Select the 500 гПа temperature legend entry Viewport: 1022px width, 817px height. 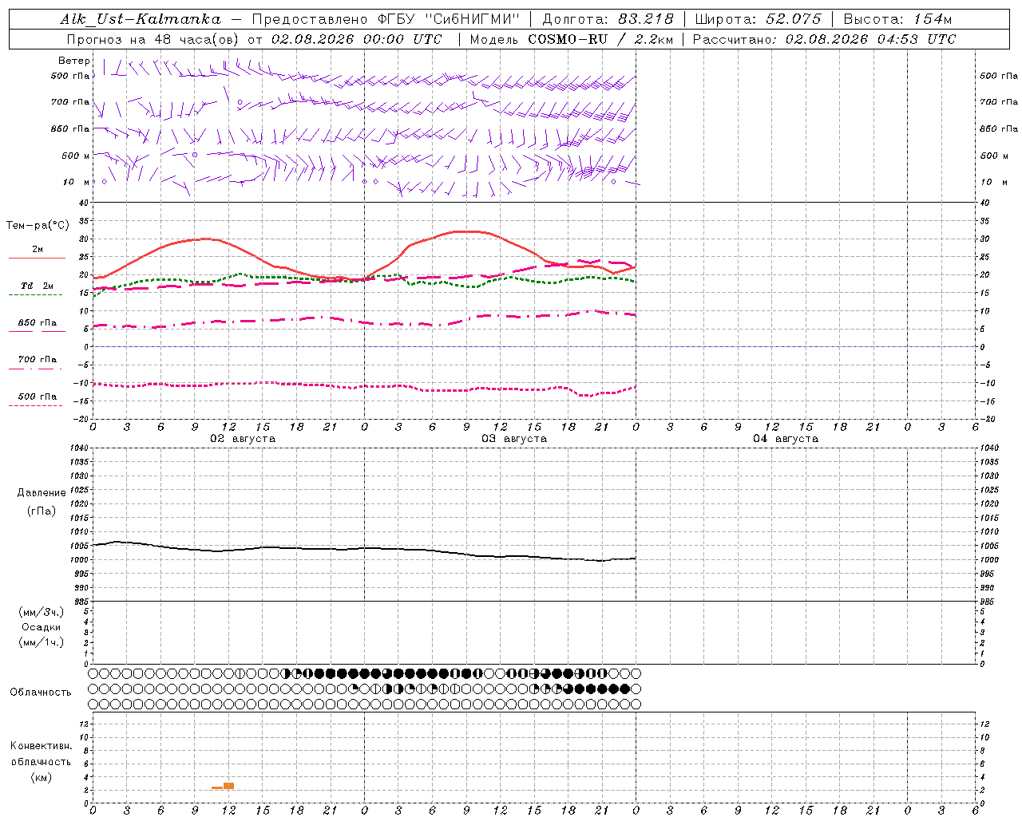pyautogui.click(x=37, y=396)
